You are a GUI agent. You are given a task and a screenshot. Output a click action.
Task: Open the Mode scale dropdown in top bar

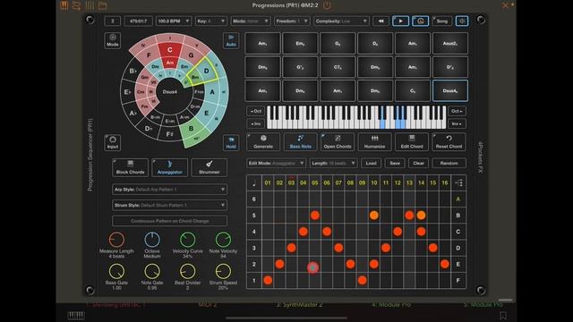tap(251, 21)
